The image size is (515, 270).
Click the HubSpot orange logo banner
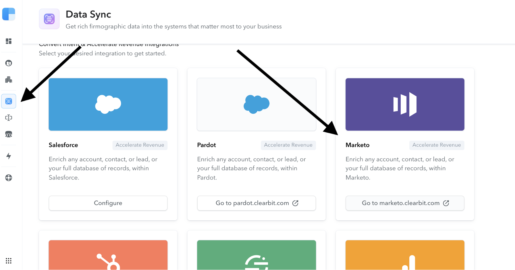108,255
